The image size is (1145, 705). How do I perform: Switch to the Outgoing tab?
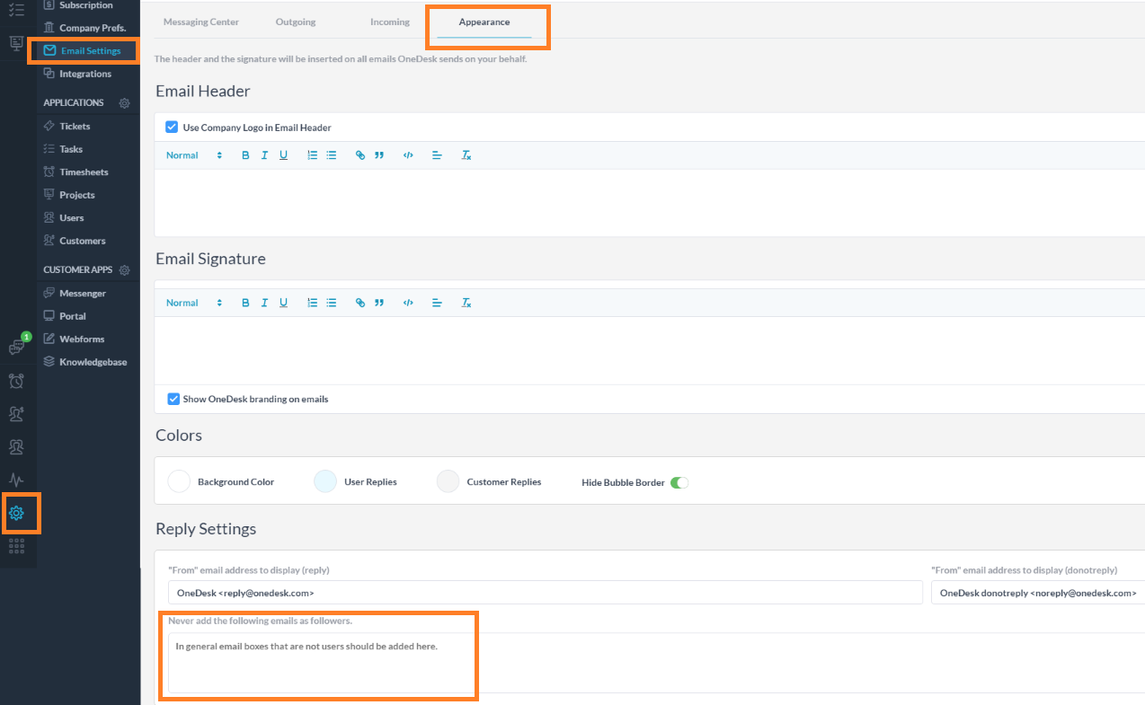(x=296, y=22)
